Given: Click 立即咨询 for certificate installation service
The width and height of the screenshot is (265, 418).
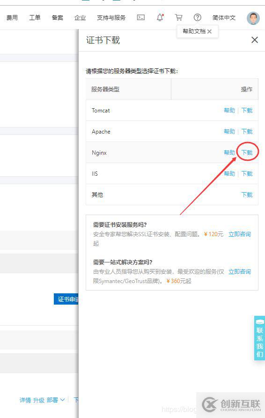Looking at the screenshot, I should click(240, 234).
